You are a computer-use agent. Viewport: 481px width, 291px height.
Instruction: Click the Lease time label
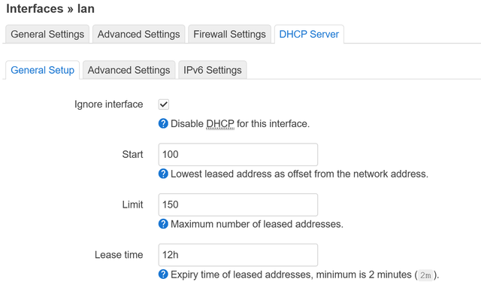pyautogui.click(x=119, y=255)
